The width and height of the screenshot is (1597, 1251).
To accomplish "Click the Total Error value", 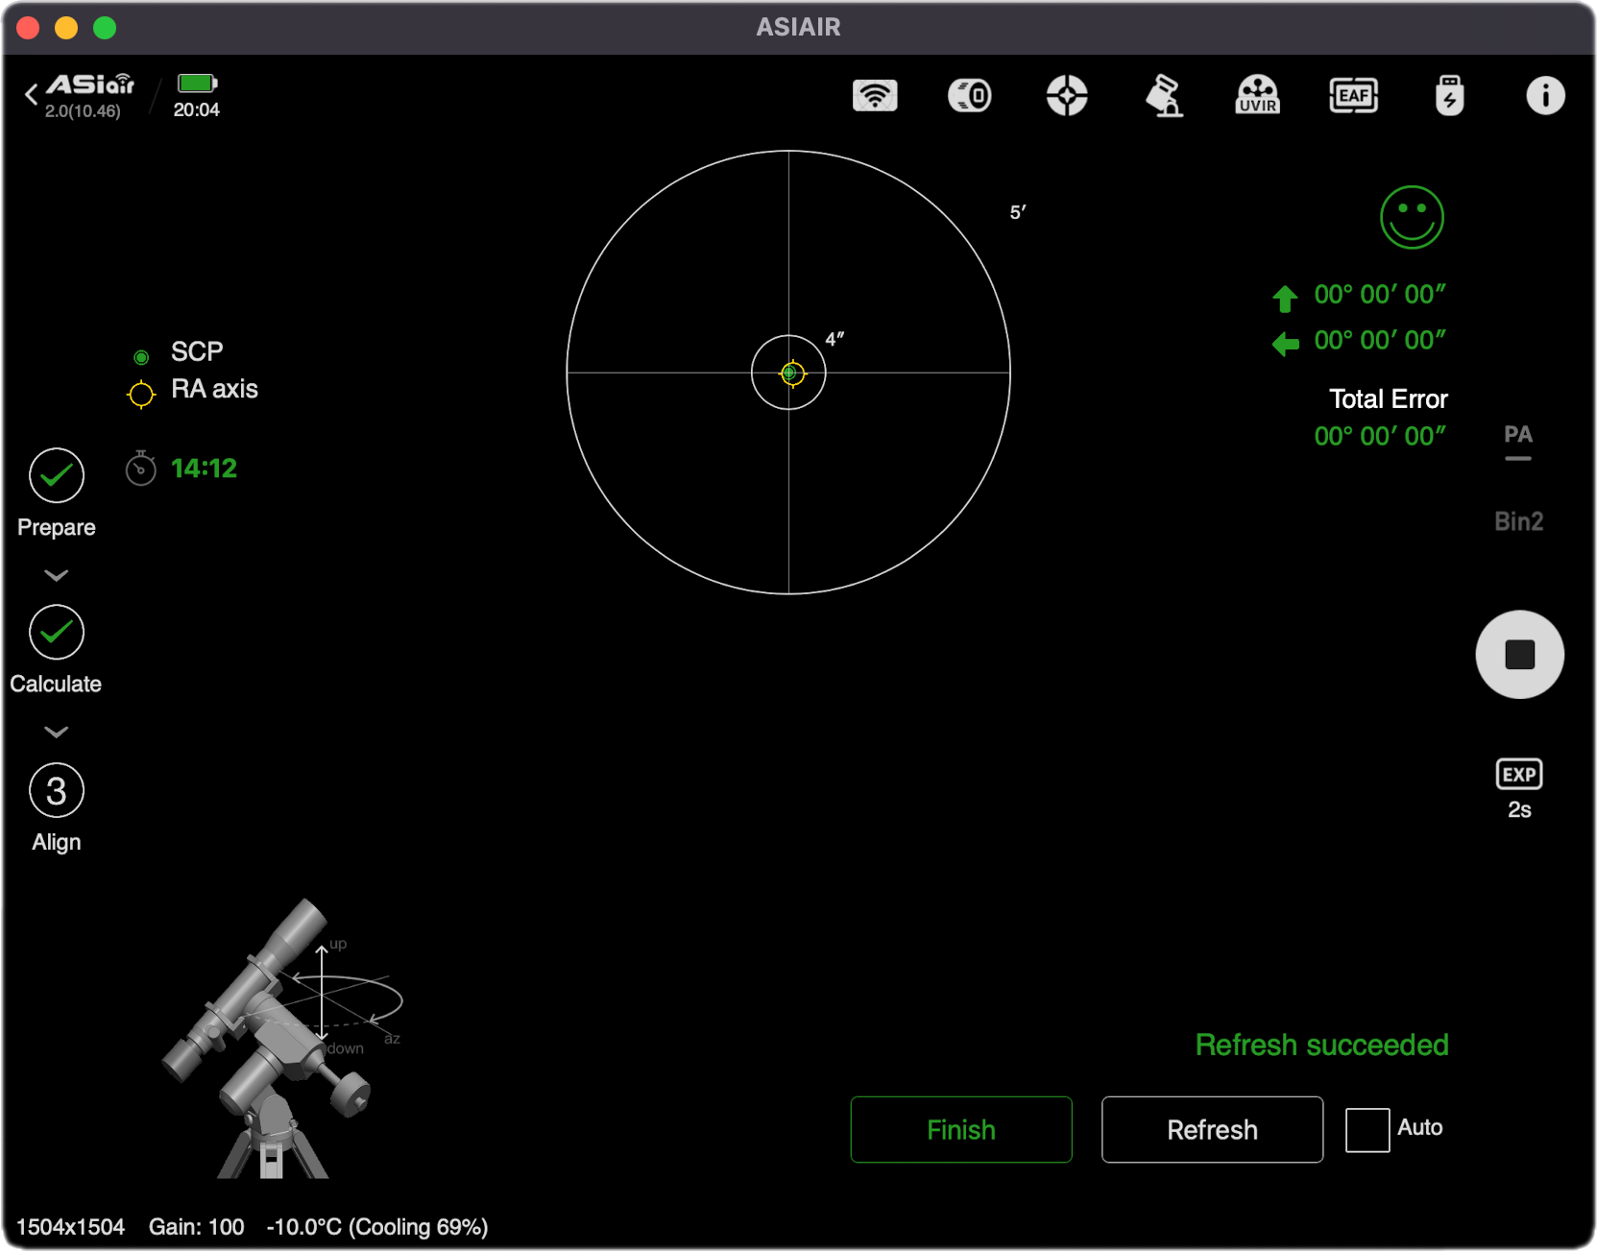I will (x=1380, y=436).
